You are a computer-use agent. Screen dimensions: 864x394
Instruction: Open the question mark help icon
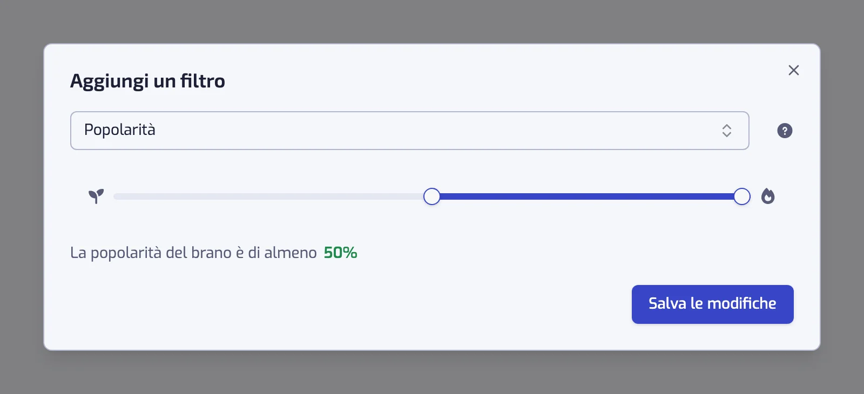pyautogui.click(x=785, y=131)
